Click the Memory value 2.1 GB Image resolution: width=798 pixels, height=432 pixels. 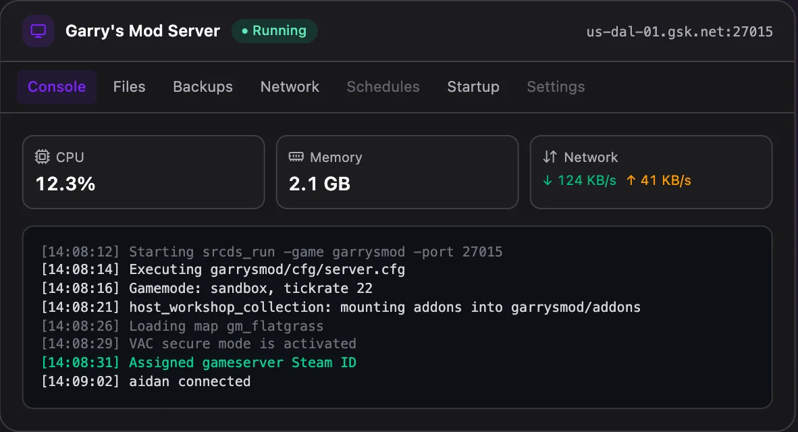pyautogui.click(x=319, y=184)
